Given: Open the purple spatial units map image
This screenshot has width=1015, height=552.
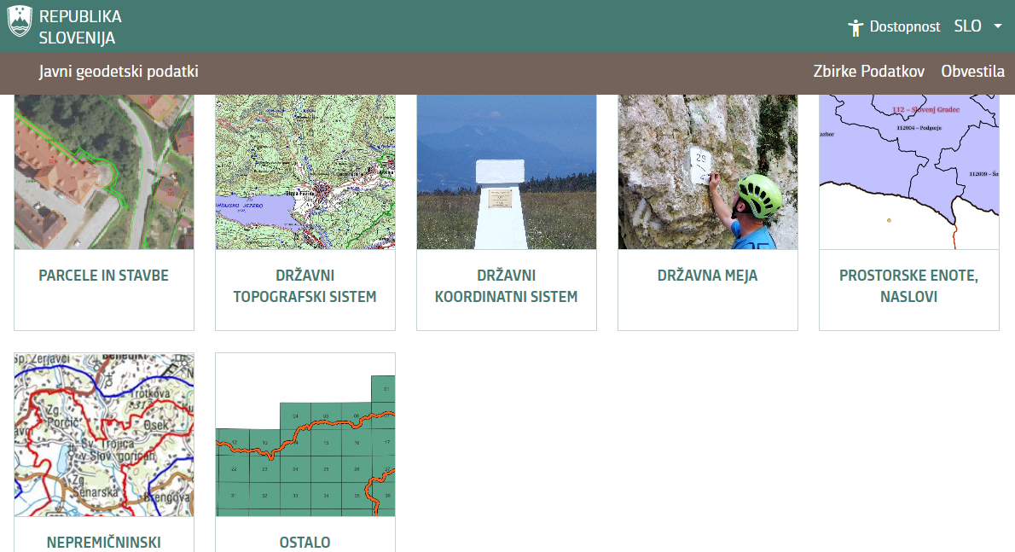Looking at the screenshot, I should (909, 171).
